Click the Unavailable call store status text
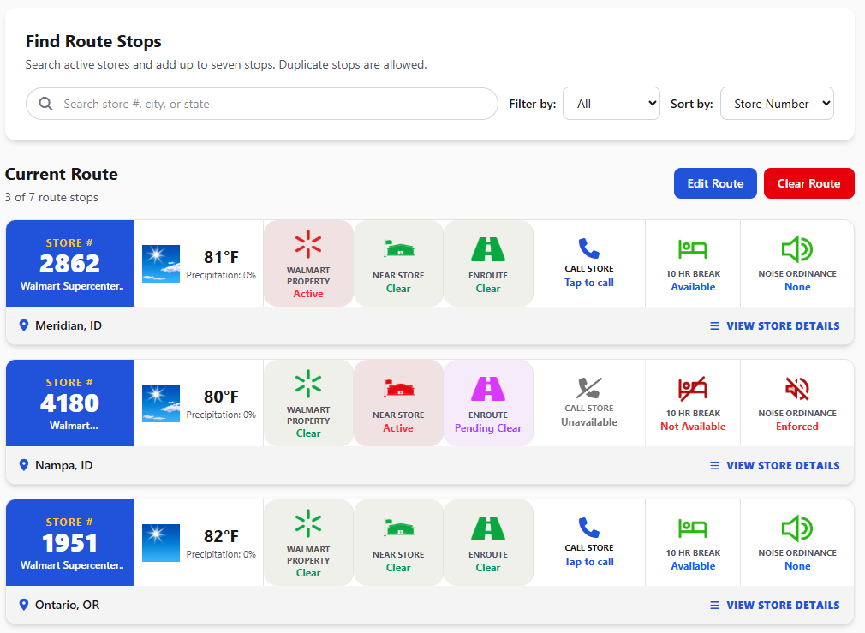The width and height of the screenshot is (865, 633). pyautogui.click(x=588, y=422)
